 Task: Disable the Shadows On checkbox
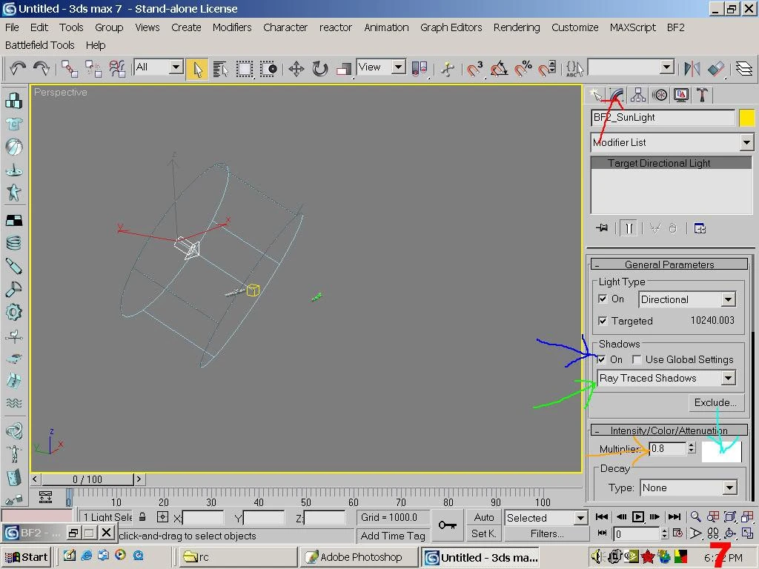(x=603, y=359)
